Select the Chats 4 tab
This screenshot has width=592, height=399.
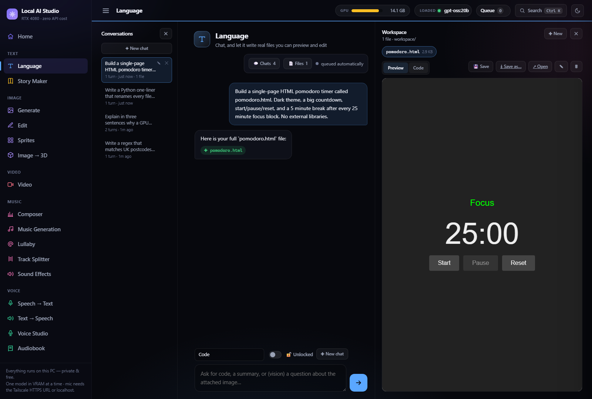pos(264,64)
